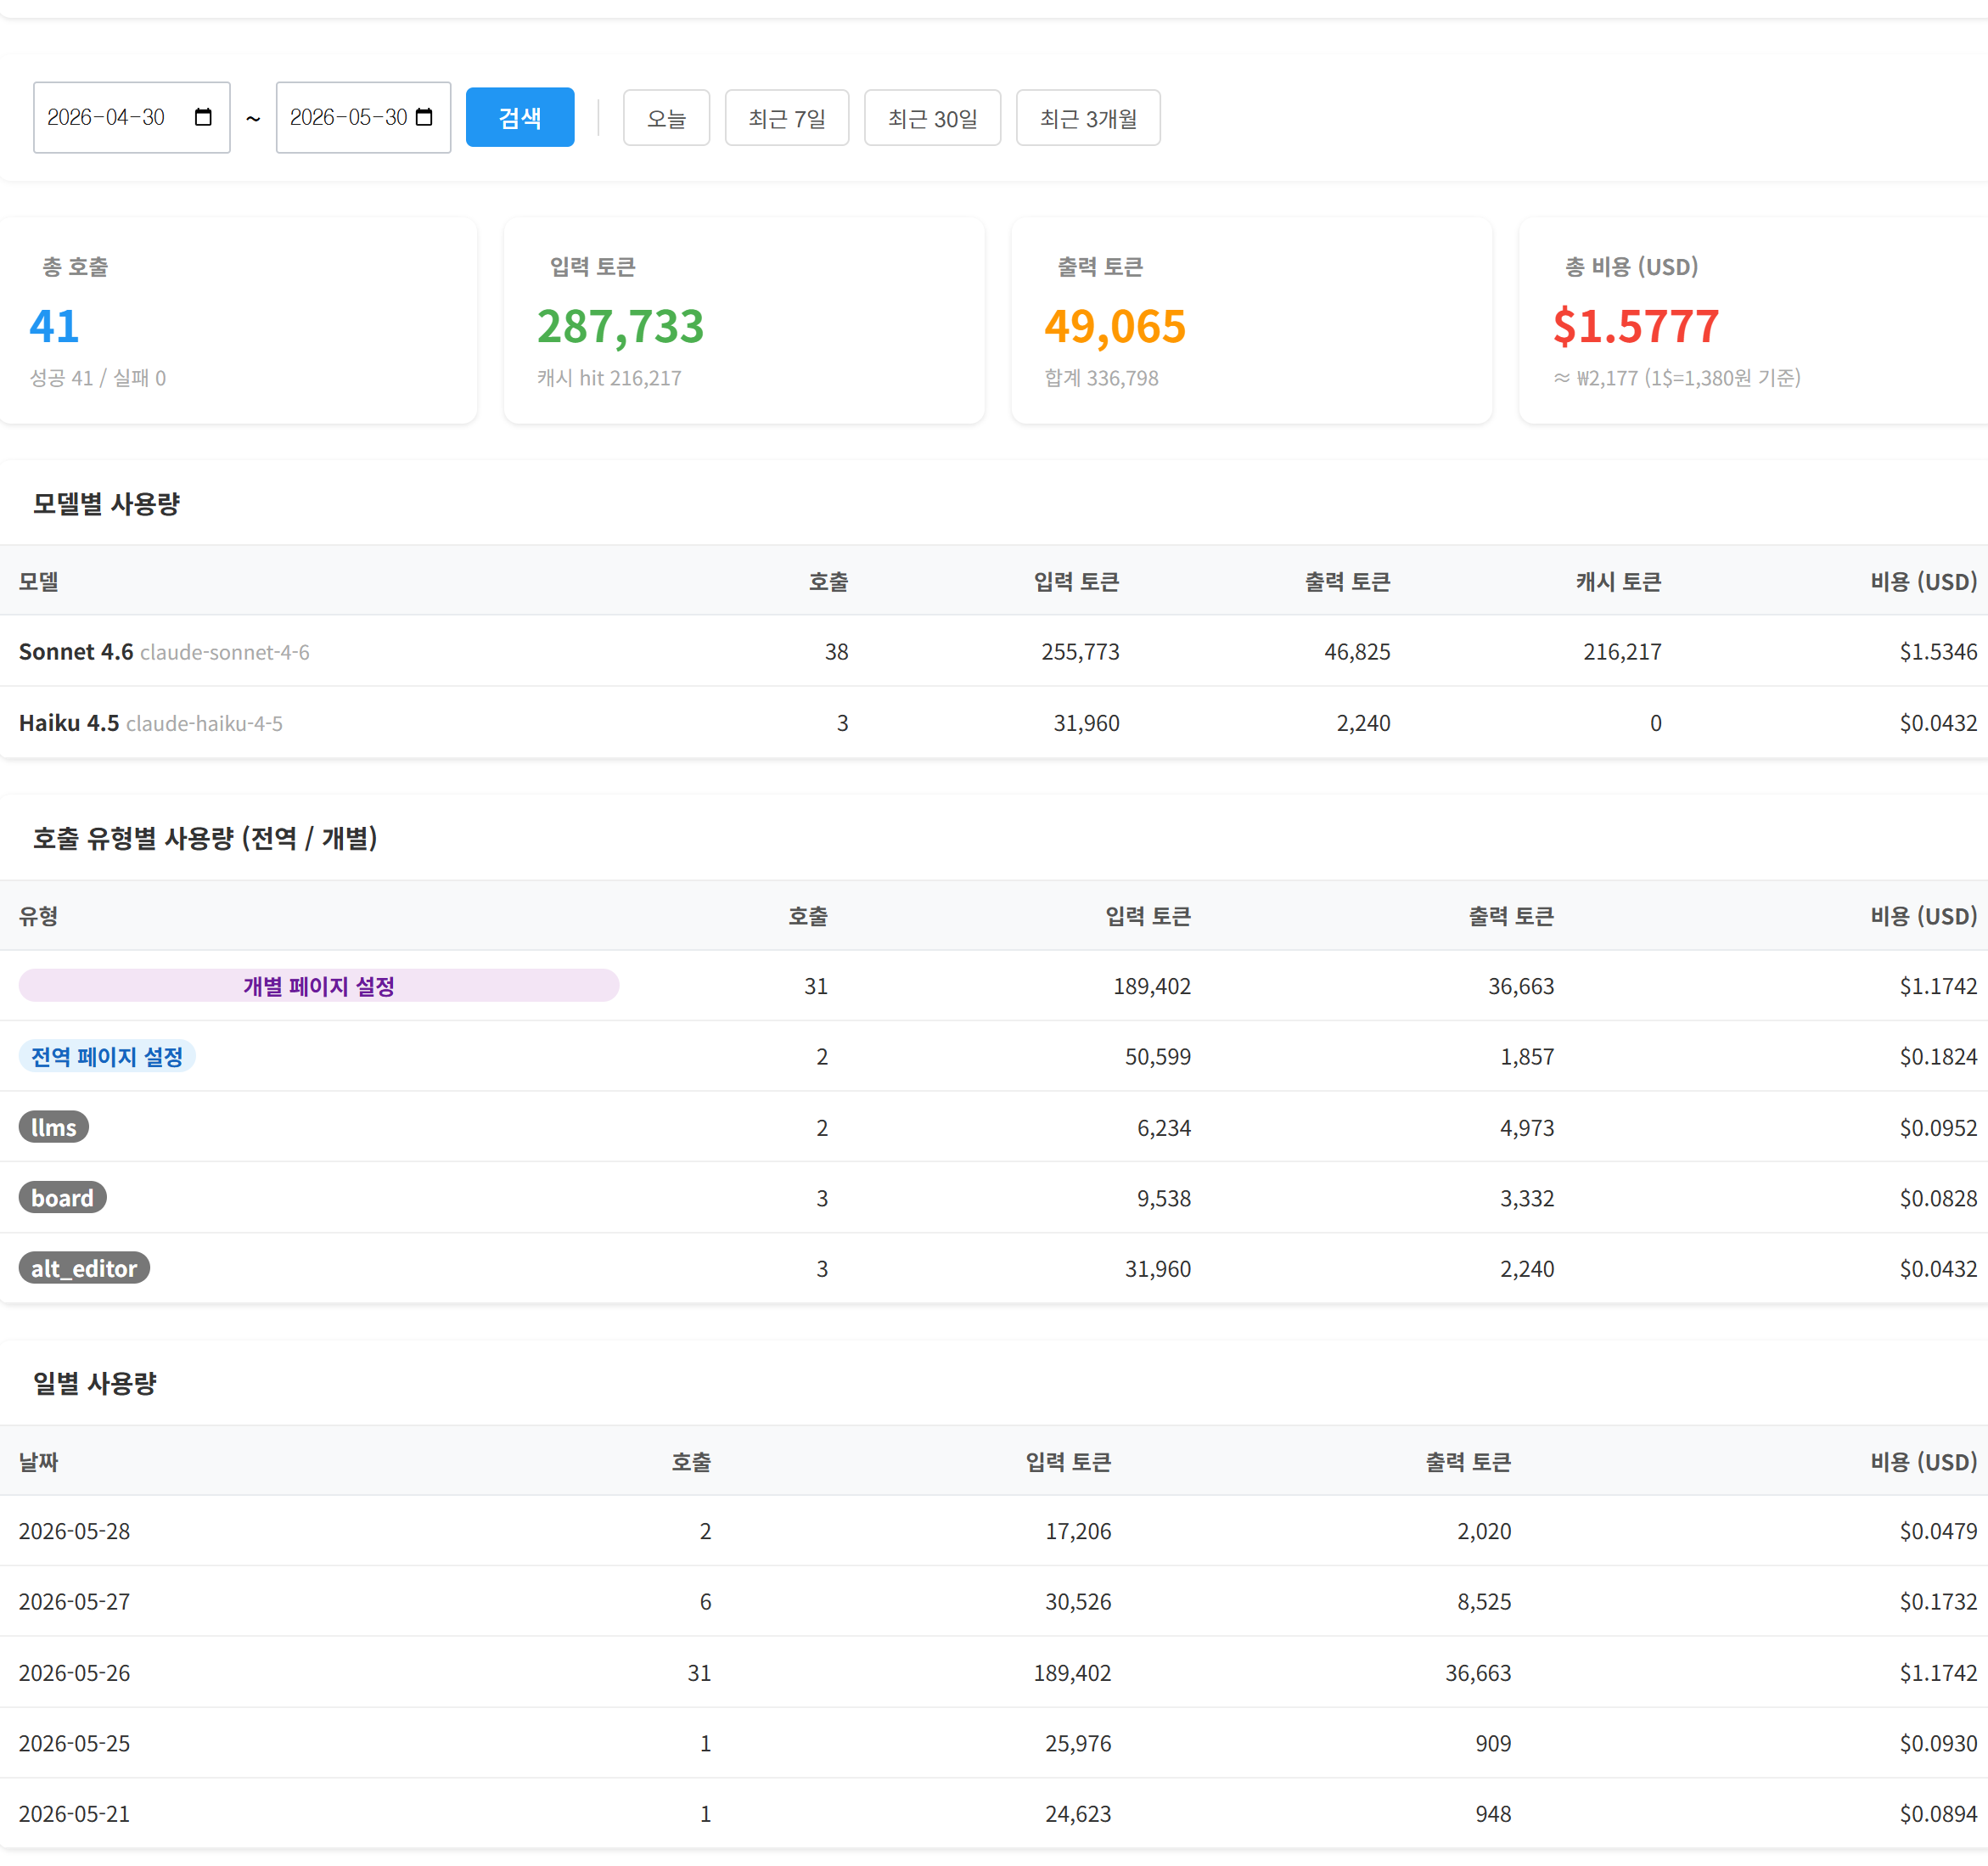Click 2026-05-25 input tokens 25,976

tap(1078, 1743)
